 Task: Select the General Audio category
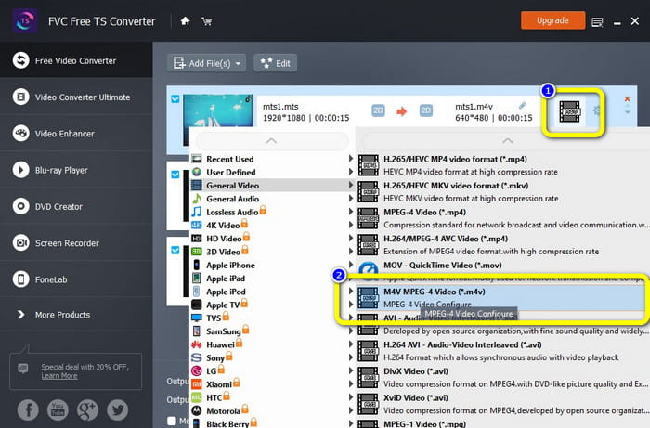(232, 199)
